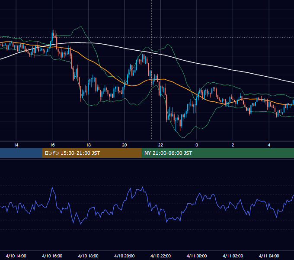Click the hour label 16 on price chart axis
294x260 pixels.
pos(52,145)
